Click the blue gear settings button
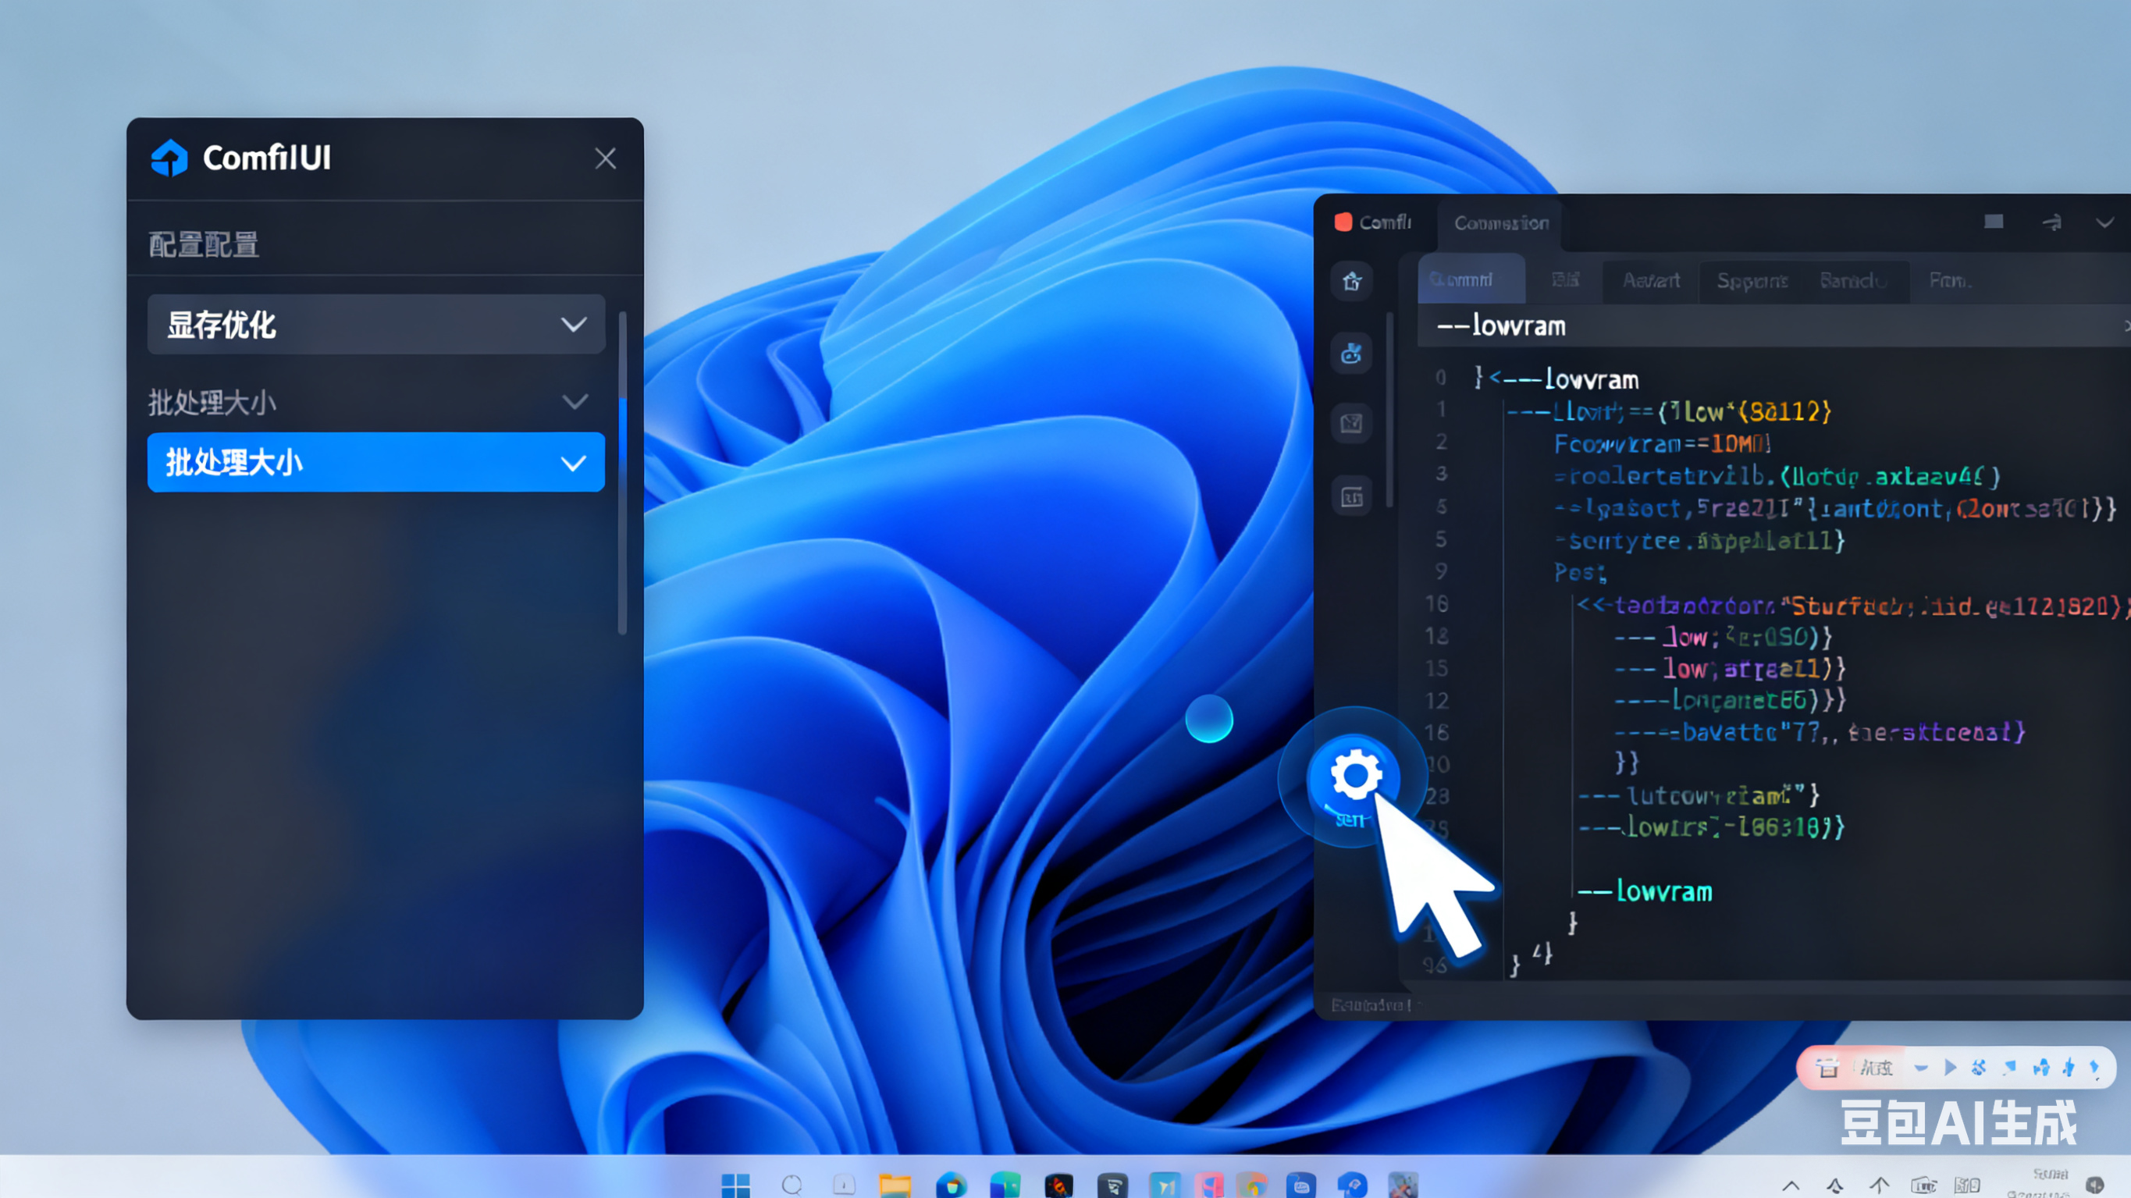The width and height of the screenshot is (2131, 1198). (x=1354, y=775)
